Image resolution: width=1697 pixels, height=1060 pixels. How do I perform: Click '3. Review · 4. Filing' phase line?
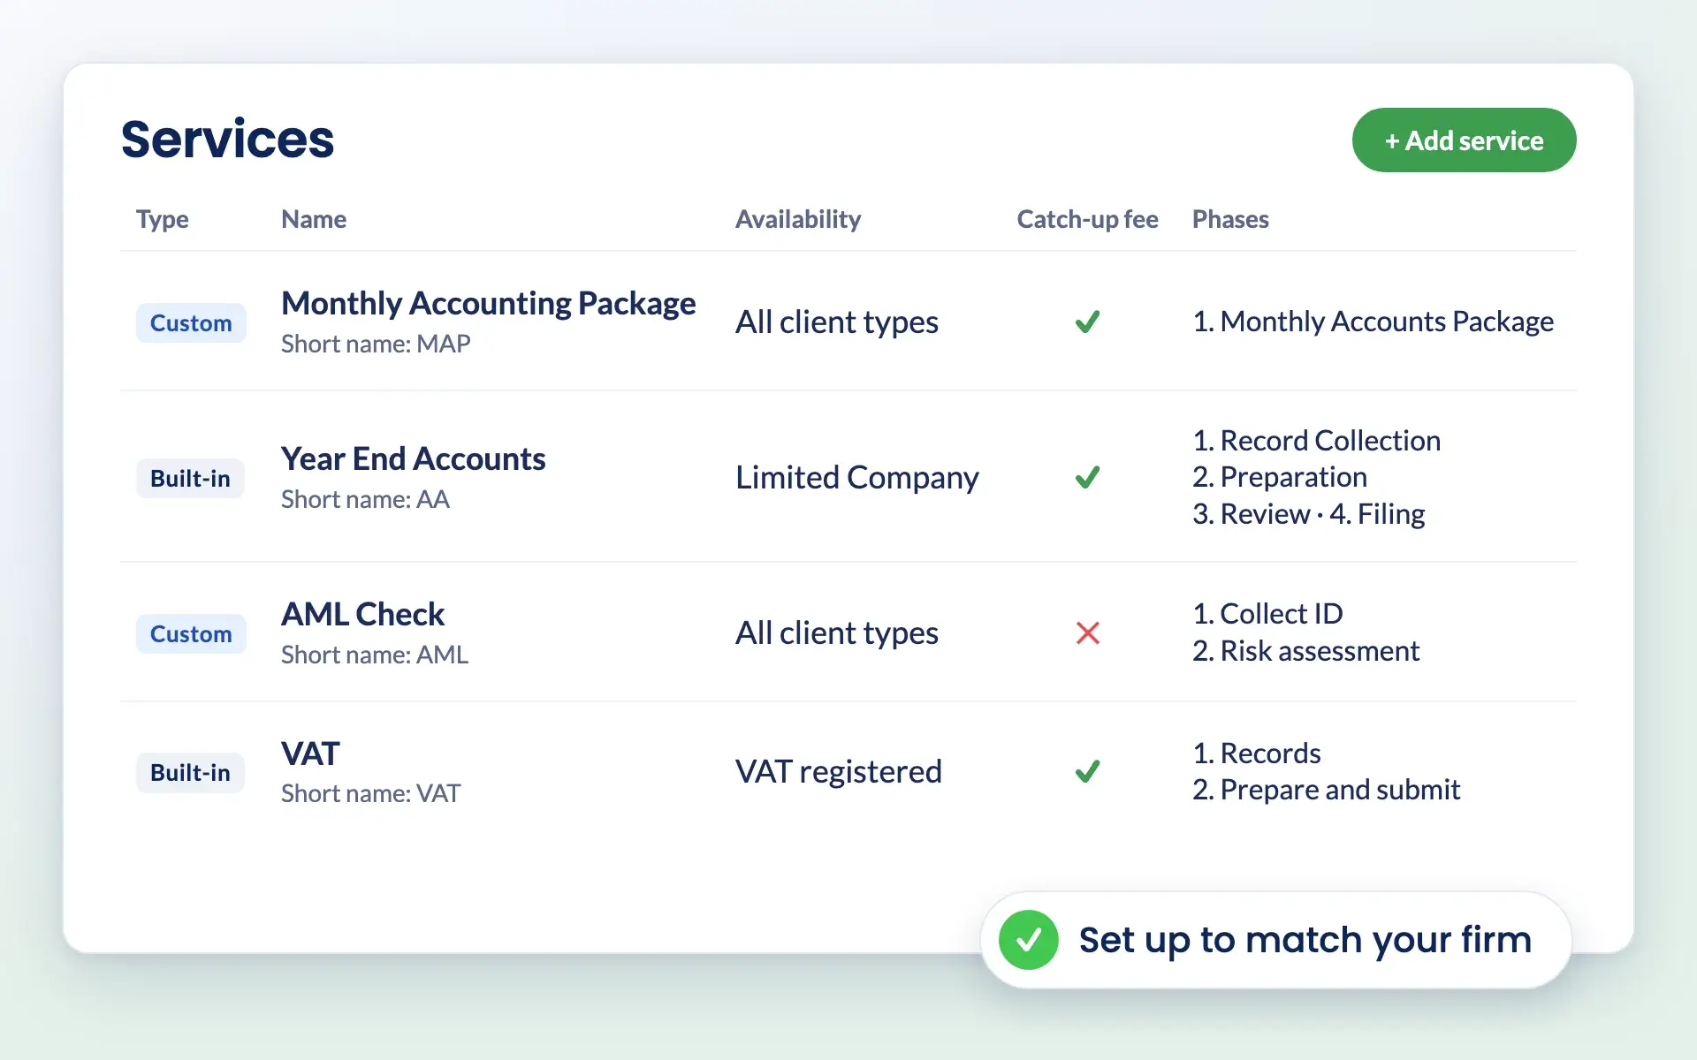(1308, 514)
